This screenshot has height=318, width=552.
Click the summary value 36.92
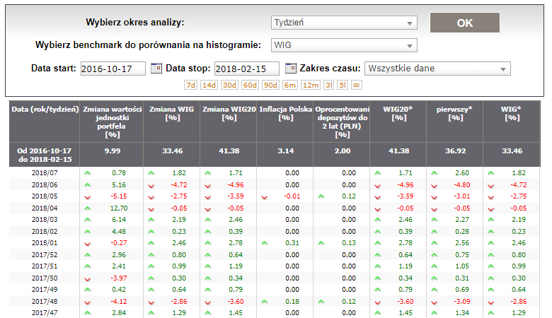click(x=456, y=151)
